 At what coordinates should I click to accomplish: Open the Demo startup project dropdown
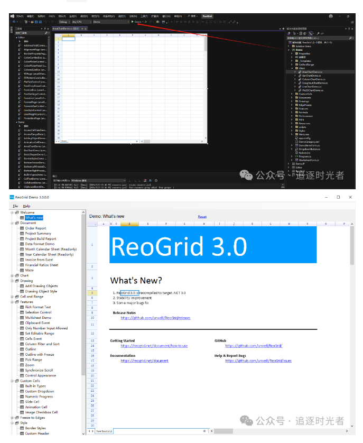[111, 22]
